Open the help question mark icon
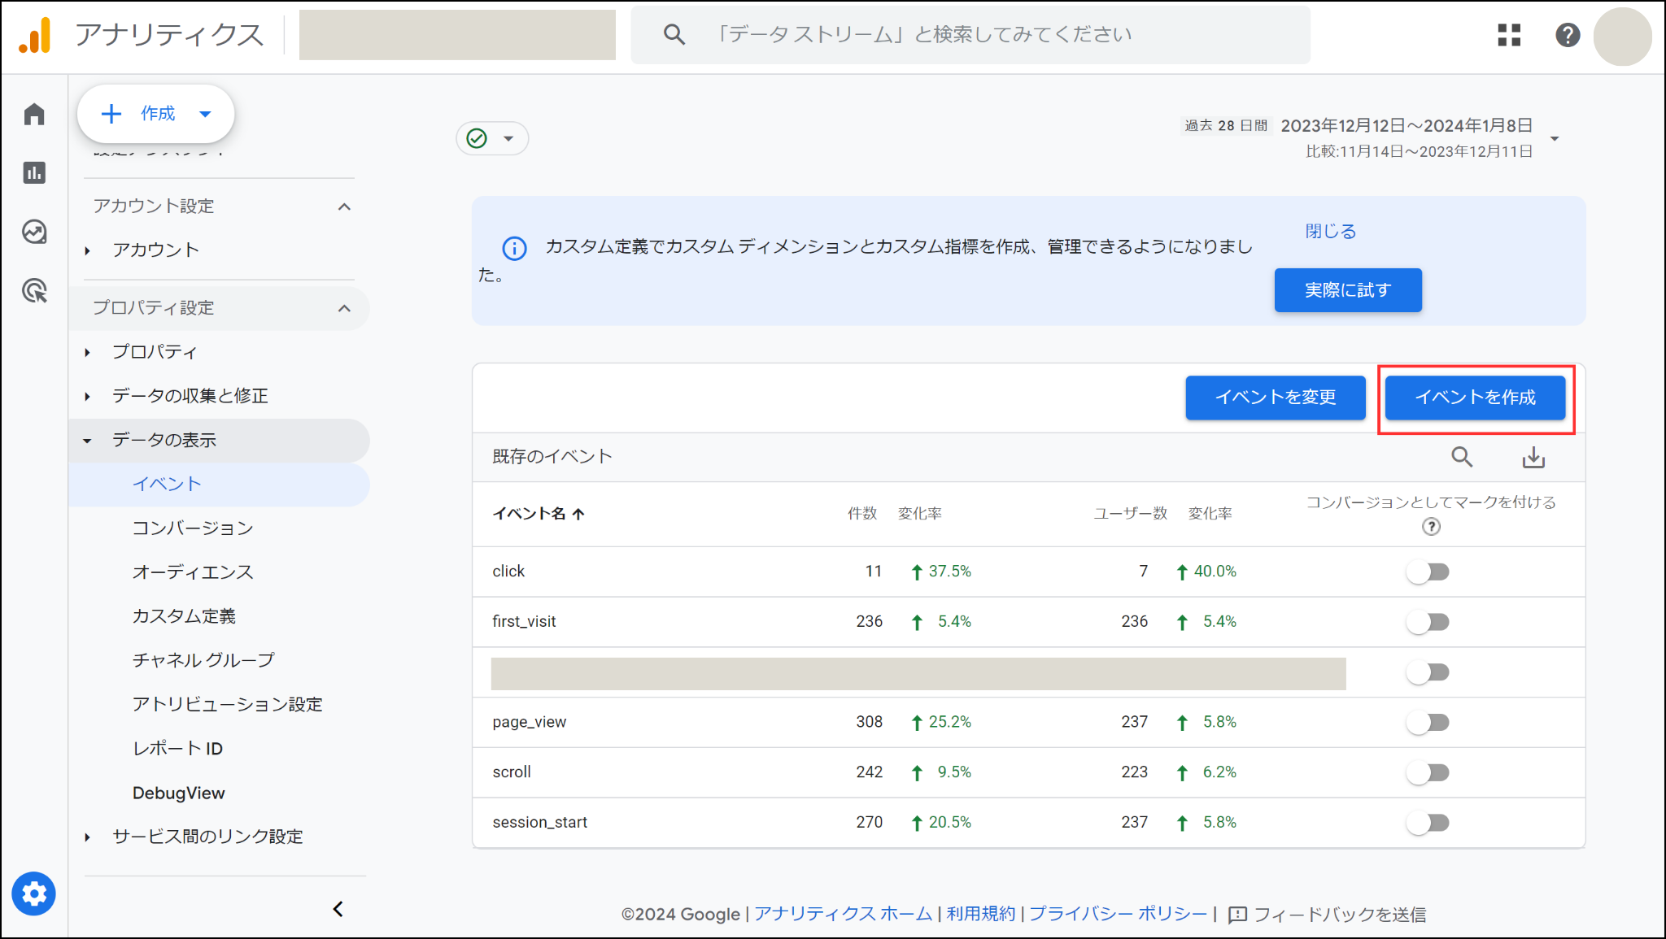 pos(1568,35)
